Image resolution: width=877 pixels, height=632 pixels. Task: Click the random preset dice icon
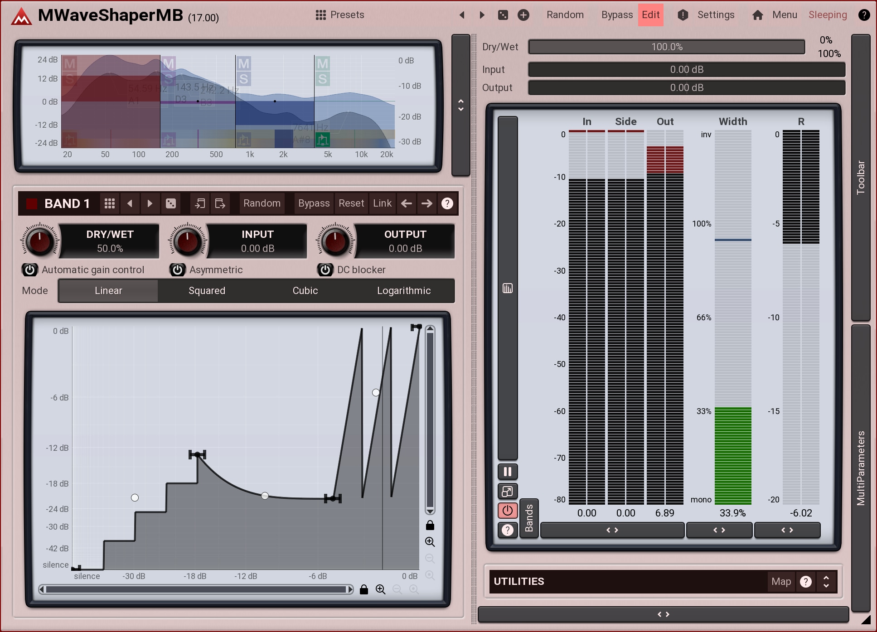pyautogui.click(x=503, y=15)
